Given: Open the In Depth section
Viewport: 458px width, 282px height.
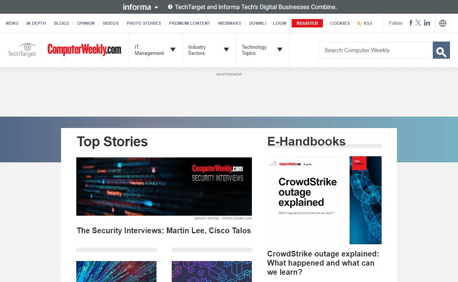Looking at the screenshot, I should coord(36,23).
